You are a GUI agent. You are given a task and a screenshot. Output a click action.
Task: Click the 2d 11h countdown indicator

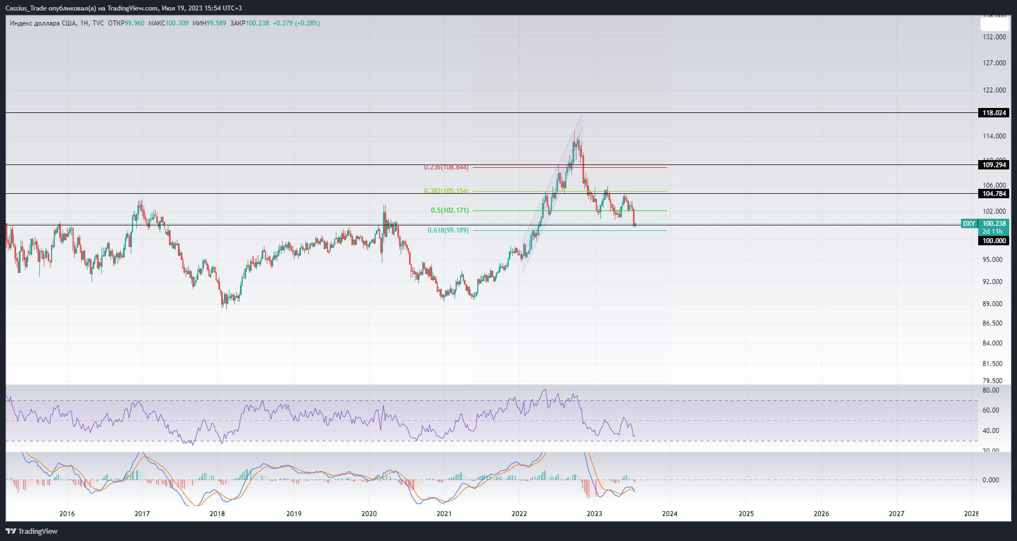(x=992, y=231)
